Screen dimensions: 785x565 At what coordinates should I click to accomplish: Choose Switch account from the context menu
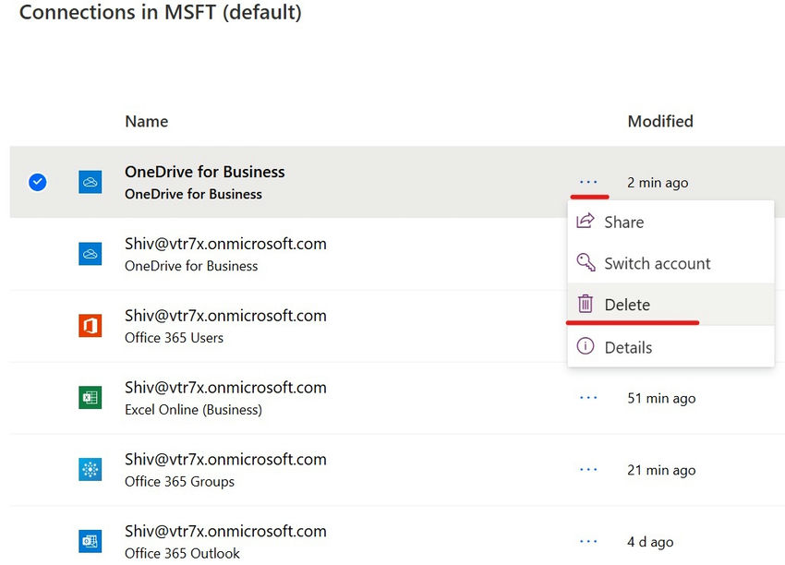click(657, 263)
